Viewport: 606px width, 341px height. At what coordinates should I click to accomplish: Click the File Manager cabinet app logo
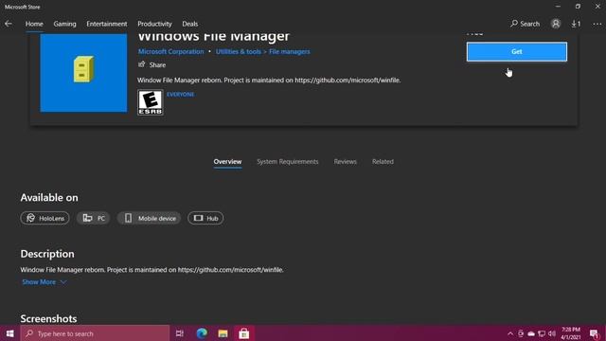tap(83, 73)
